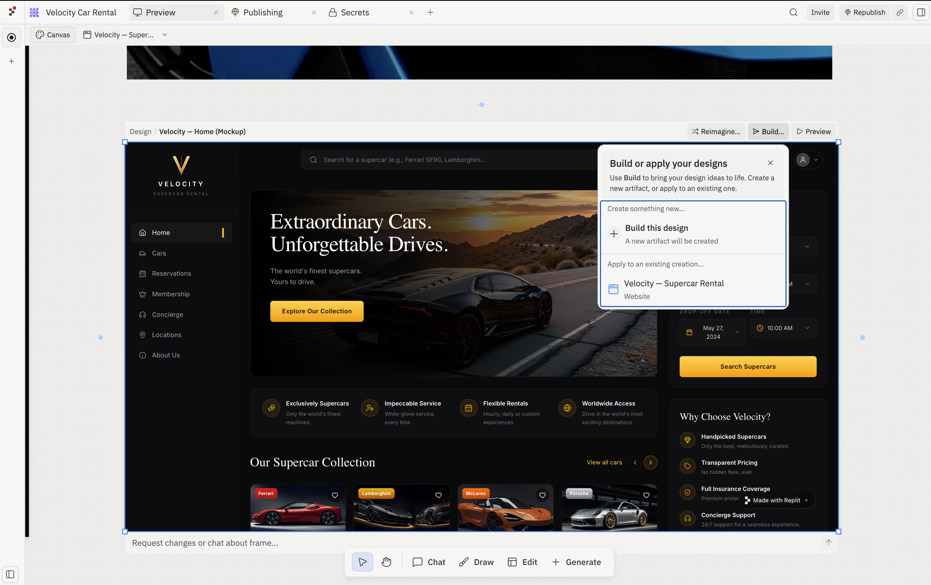931x585 pixels.
Task: Click the Search Supercars button
Action: coord(748,366)
